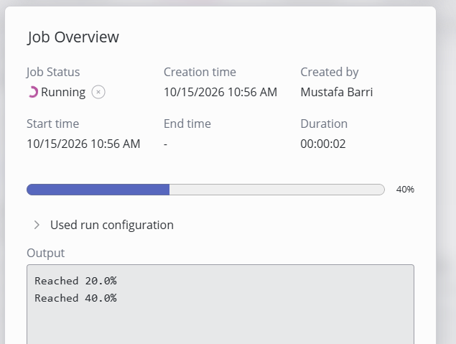The image size is (456, 344).
Task: Click the unfilled part of the progress bar
Action: (x=277, y=190)
